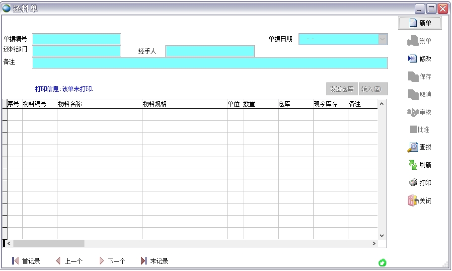The image size is (452, 271).
Task: Jump to 末记录 (last record)
Action: 144,261
